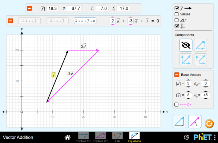Screen dimensions: 218x143
Task: Open the PhET options gear
Action: [187, 137]
